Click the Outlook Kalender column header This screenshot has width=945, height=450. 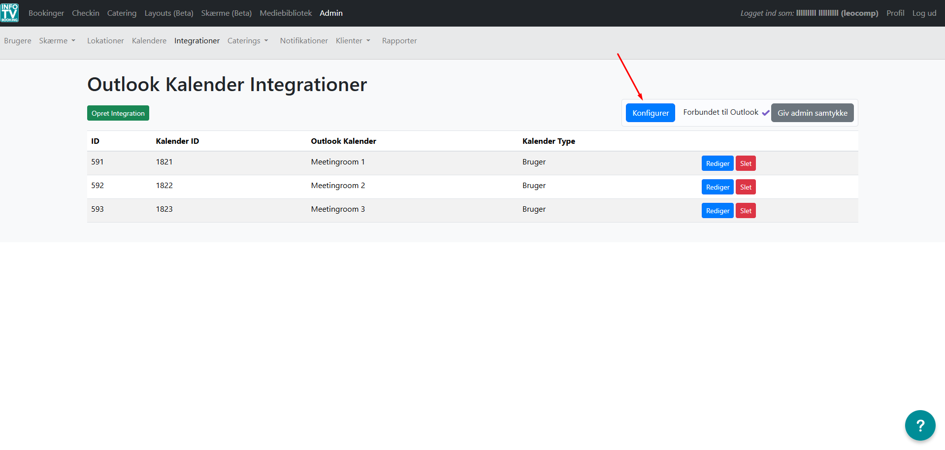343,141
